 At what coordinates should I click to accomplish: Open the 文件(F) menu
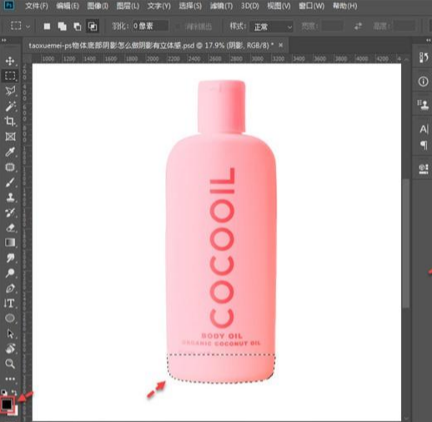pyautogui.click(x=37, y=6)
